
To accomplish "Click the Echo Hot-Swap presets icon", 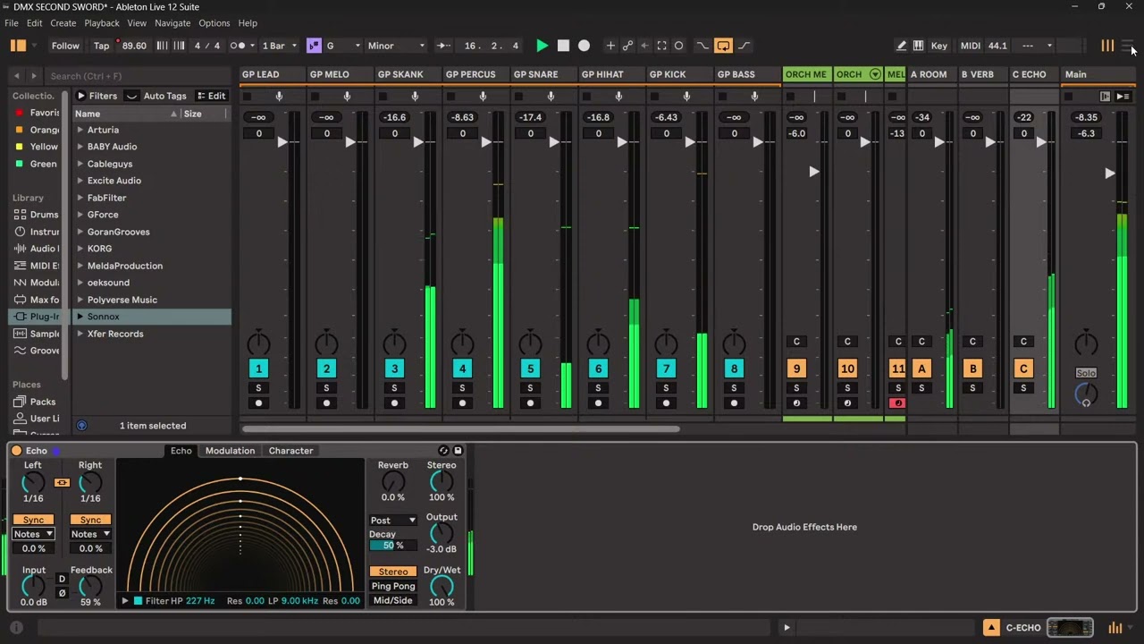I will 444,451.
